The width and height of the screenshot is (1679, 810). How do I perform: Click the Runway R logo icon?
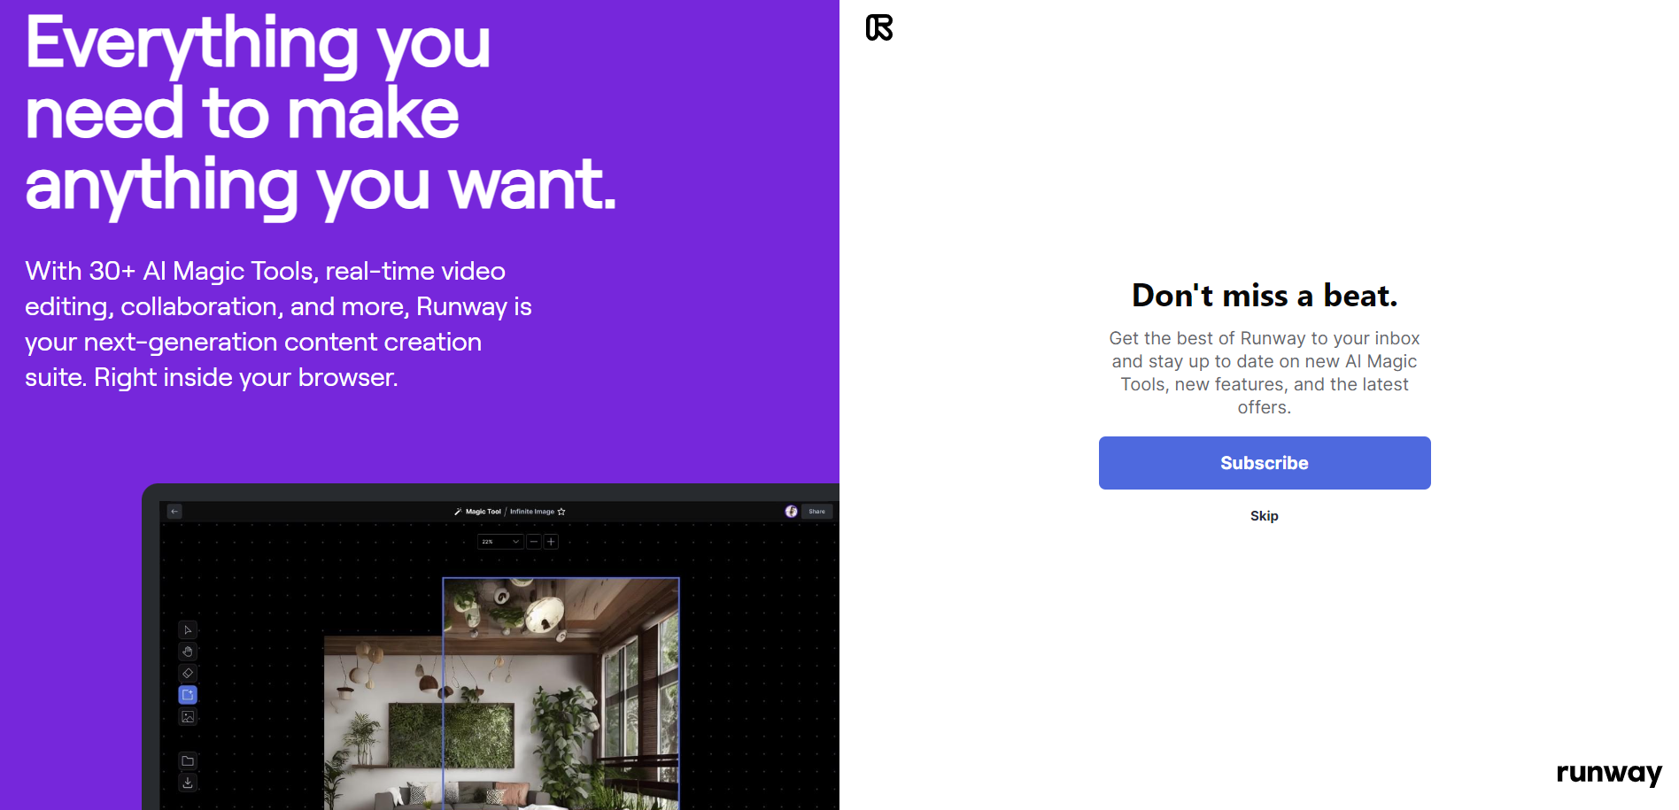(879, 27)
